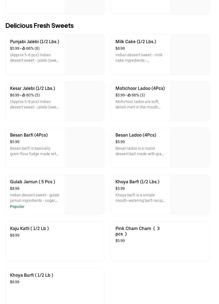The image size is (219, 304).
Task: Pick Kaju Katli ( 1/2 Lb ) item
Action: [29, 228]
